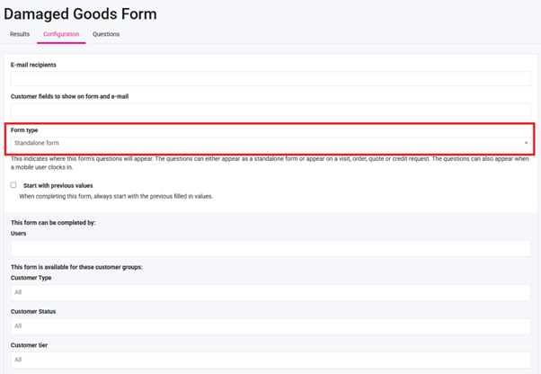Enable the Start with previous values checkbox
Viewport: 541px width, 374px height.
click(13, 185)
